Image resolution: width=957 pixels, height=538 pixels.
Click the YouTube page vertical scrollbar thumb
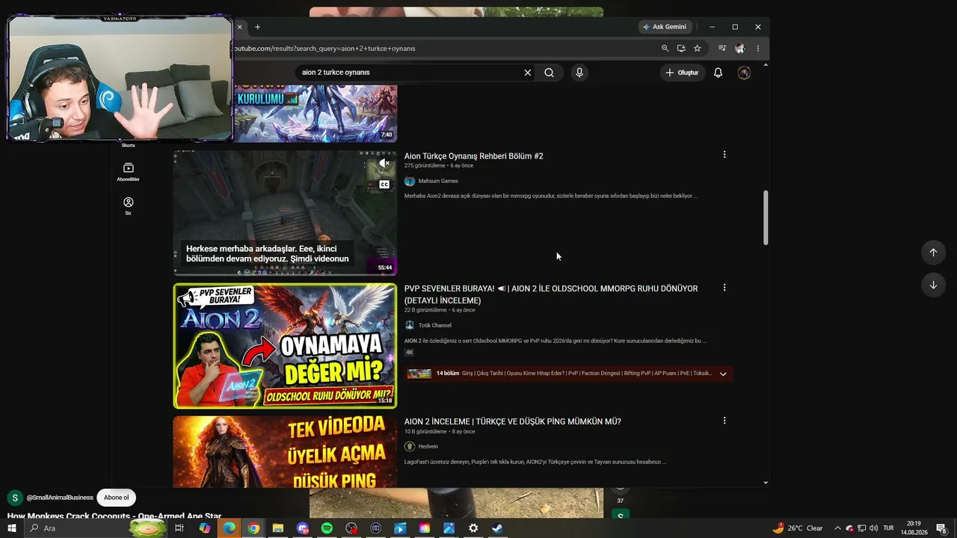click(x=765, y=217)
